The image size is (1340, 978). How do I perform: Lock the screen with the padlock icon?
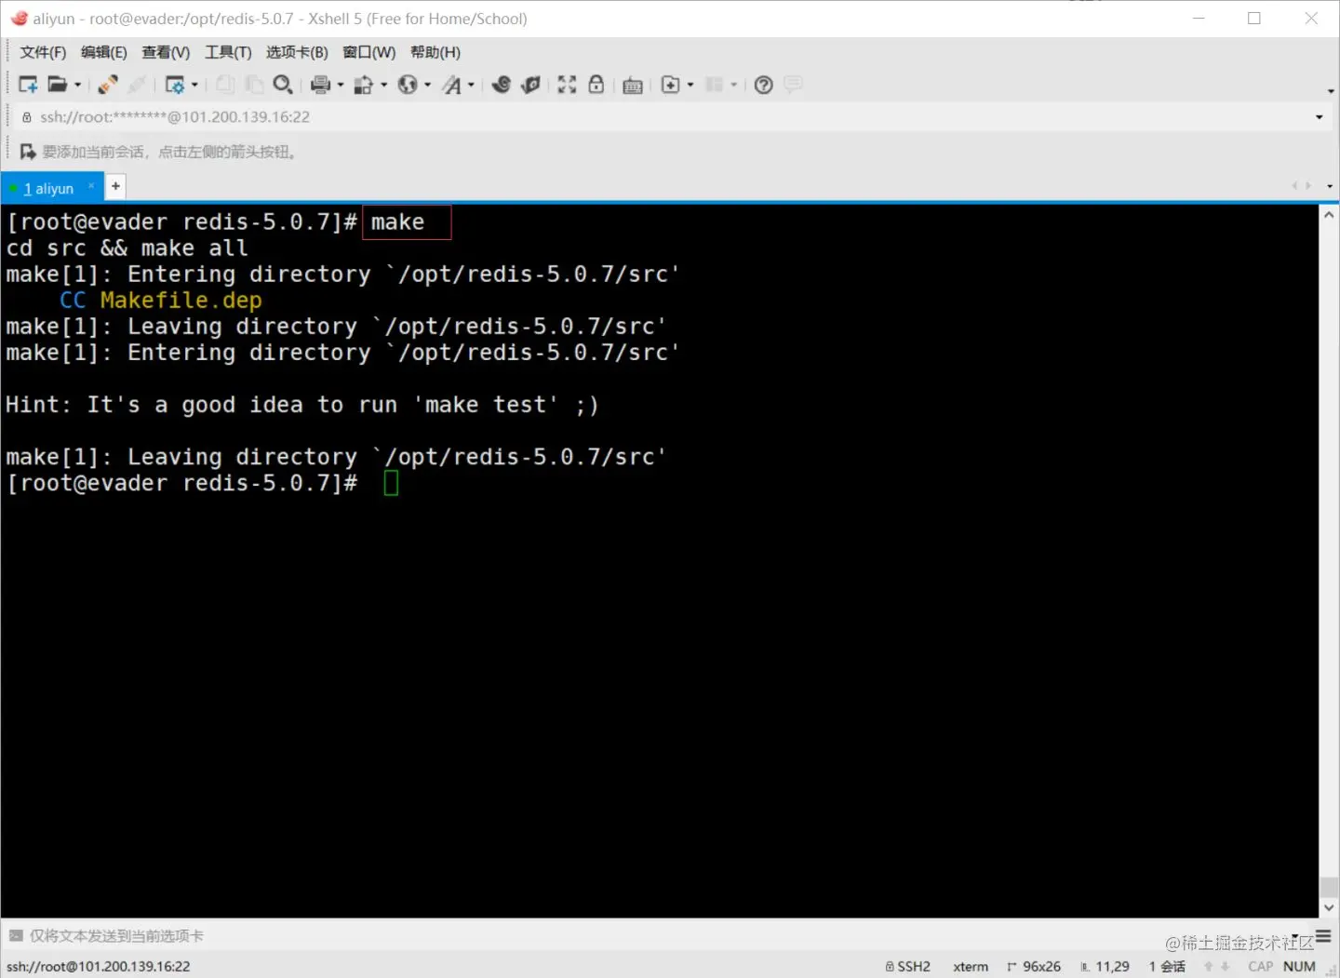(596, 85)
